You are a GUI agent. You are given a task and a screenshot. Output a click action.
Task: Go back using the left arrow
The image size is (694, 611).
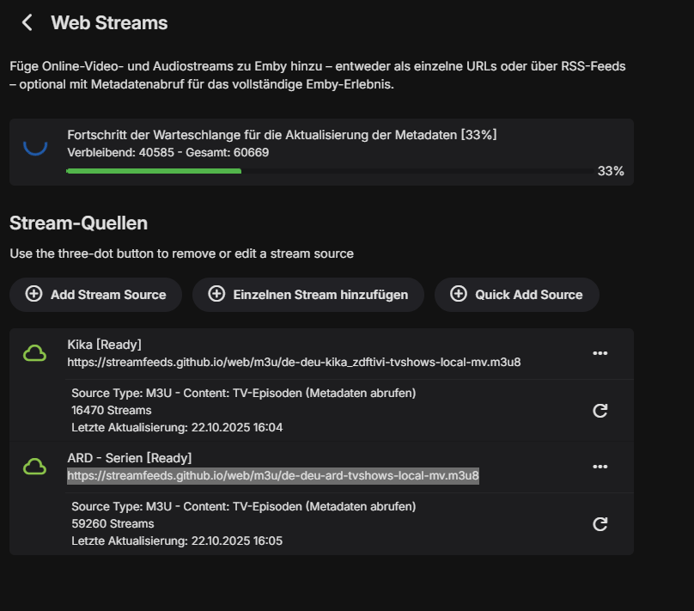click(27, 23)
